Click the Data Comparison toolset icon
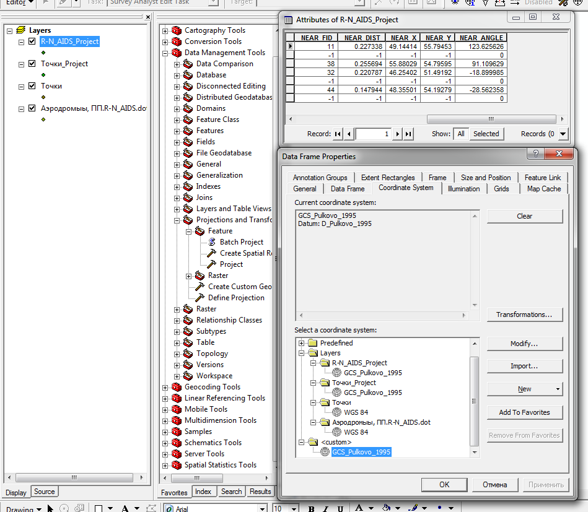Image resolution: width=588 pixels, height=512 pixels. [x=188, y=64]
